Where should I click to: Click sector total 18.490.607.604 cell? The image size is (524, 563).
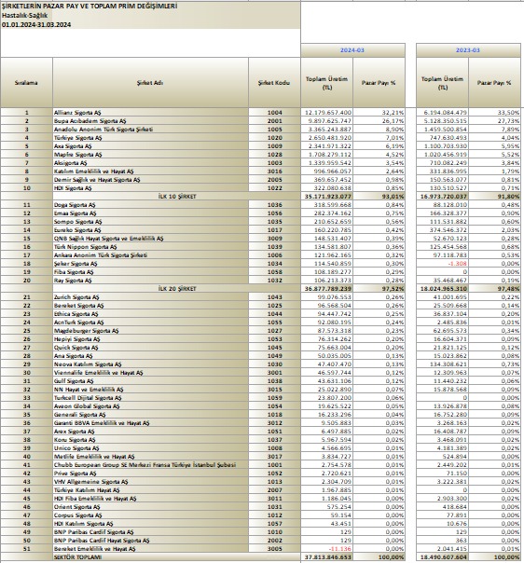click(443, 557)
